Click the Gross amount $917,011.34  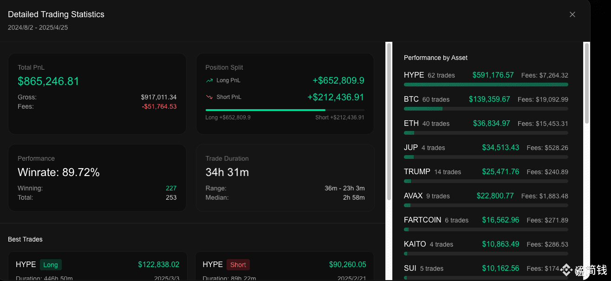pos(159,97)
